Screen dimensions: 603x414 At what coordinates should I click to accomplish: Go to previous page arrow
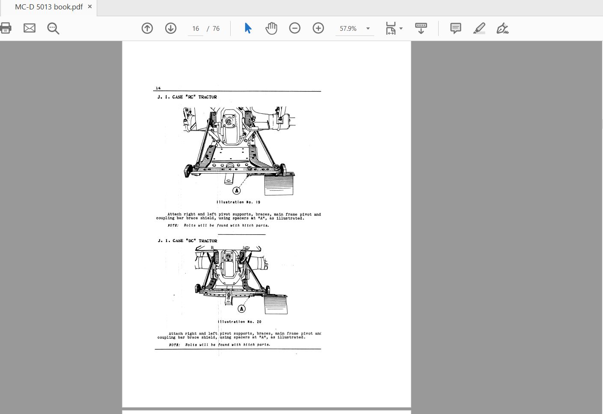[147, 28]
